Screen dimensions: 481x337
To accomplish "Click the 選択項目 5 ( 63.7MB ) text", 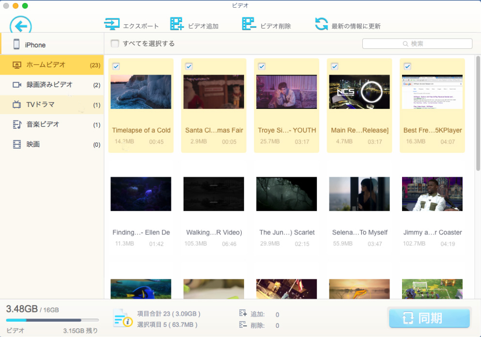I will 167,324.
